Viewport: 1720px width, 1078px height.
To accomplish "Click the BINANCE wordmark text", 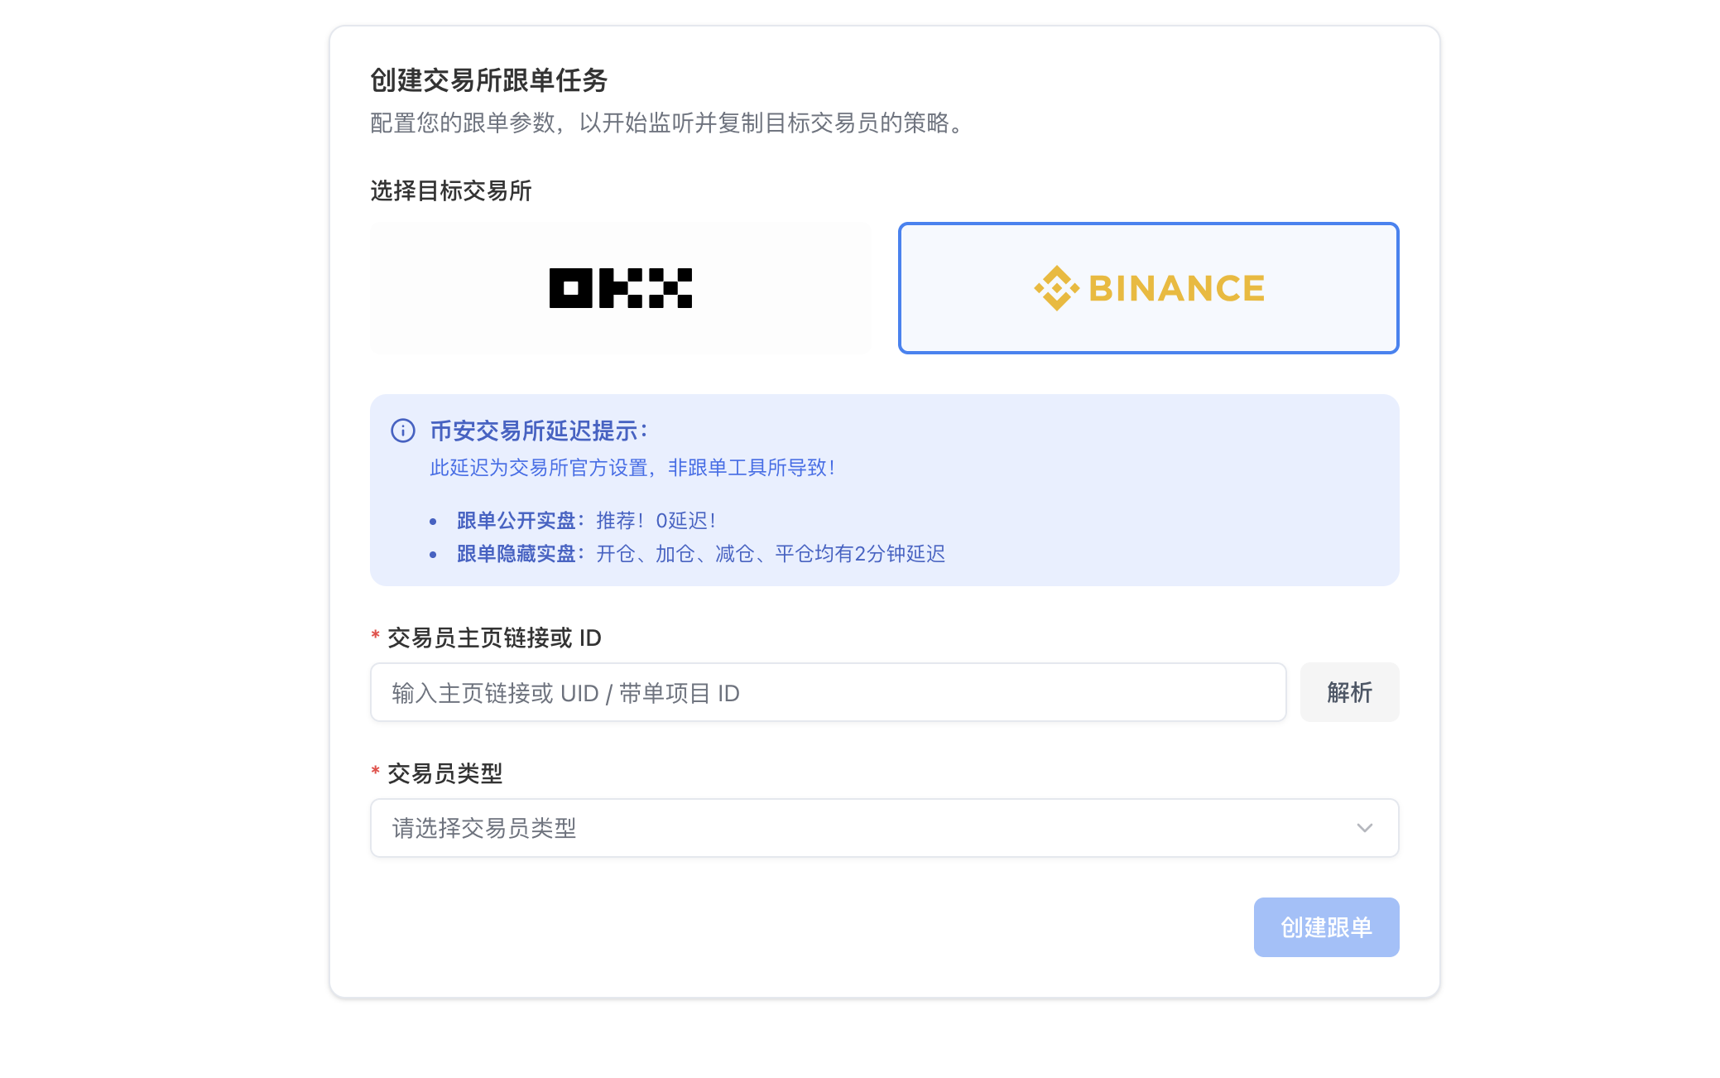I will pyautogui.click(x=1176, y=289).
